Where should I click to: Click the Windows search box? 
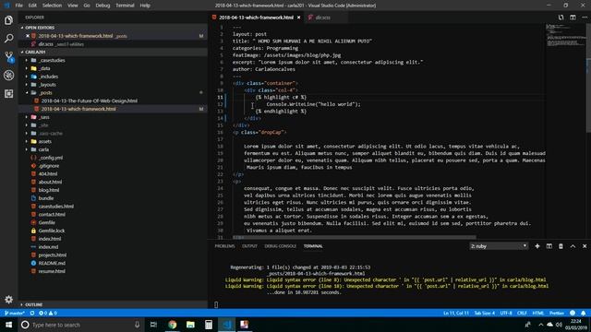click(81, 325)
